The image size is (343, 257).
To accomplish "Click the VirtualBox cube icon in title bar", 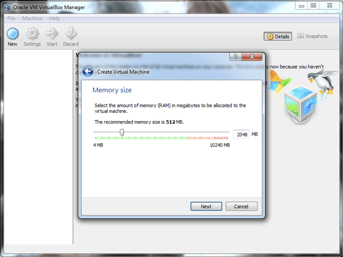I will point(7,7).
